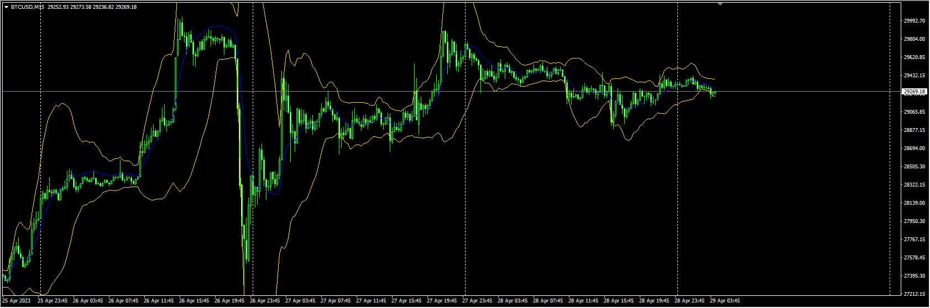
Task: Click price scale value 29804.00
Action: click(915, 39)
